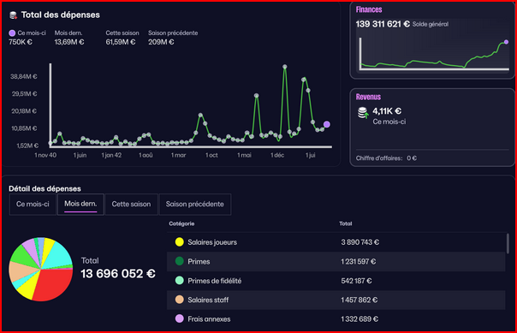The height and width of the screenshot is (333, 517).
Task: Click the purple dot next to Ce mois-ci
Action: (12, 33)
